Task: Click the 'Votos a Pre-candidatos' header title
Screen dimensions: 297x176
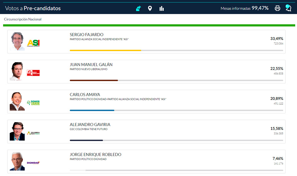Action: coord(33,8)
